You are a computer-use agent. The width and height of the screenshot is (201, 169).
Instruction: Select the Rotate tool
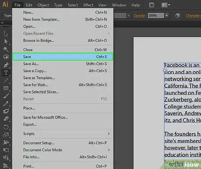(6, 127)
